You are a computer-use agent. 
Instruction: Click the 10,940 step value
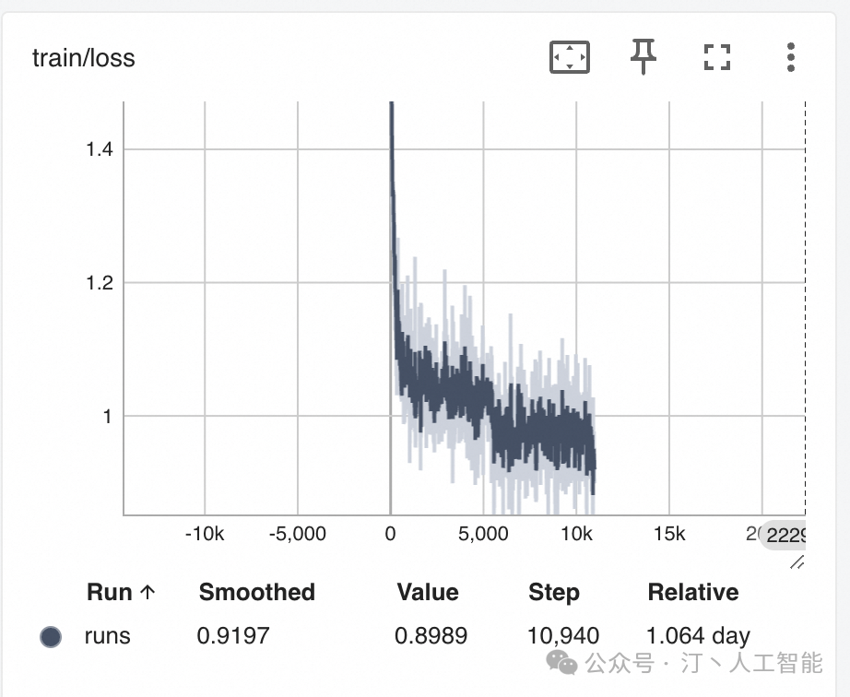(563, 636)
